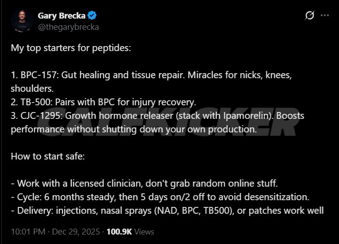Open the three-dot more options menu
The width and height of the screenshot is (339, 244).
pyautogui.click(x=325, y=15)
